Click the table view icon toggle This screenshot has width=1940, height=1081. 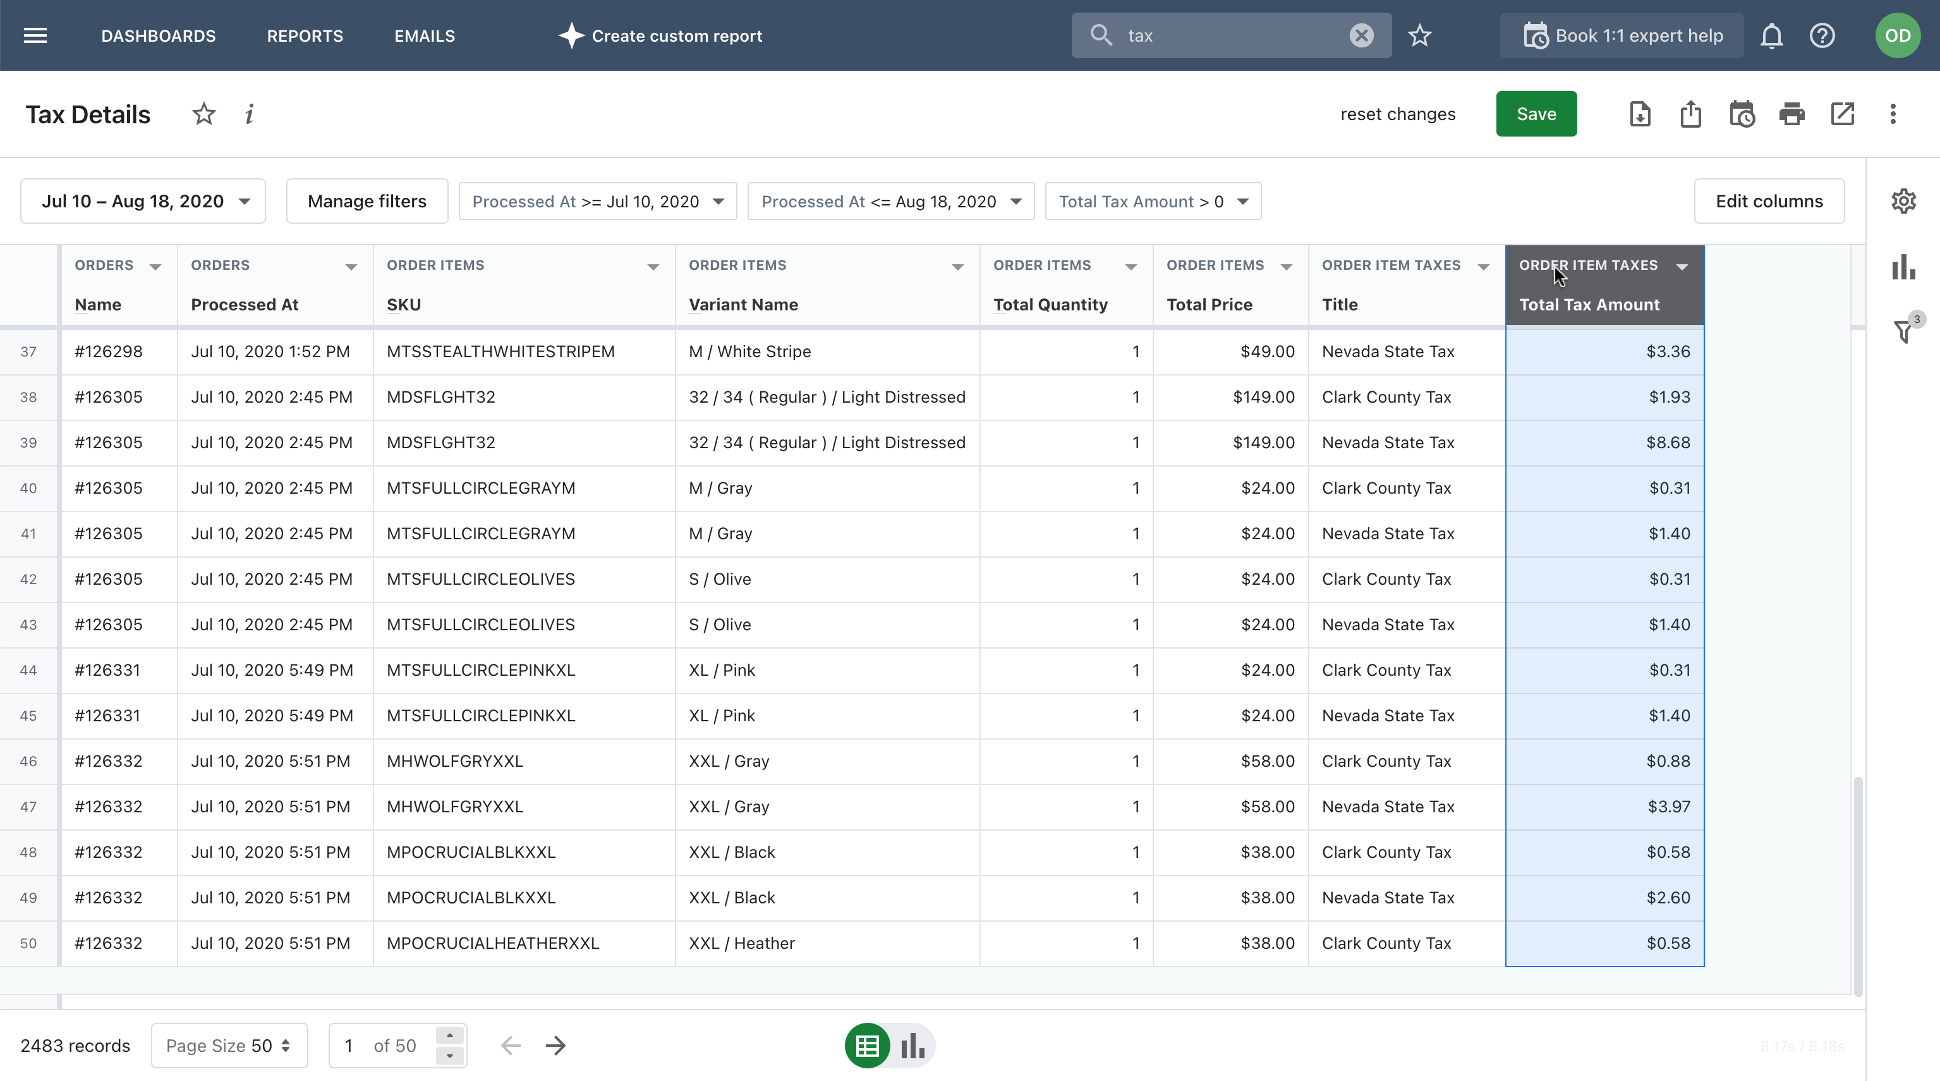(866, 1045)
